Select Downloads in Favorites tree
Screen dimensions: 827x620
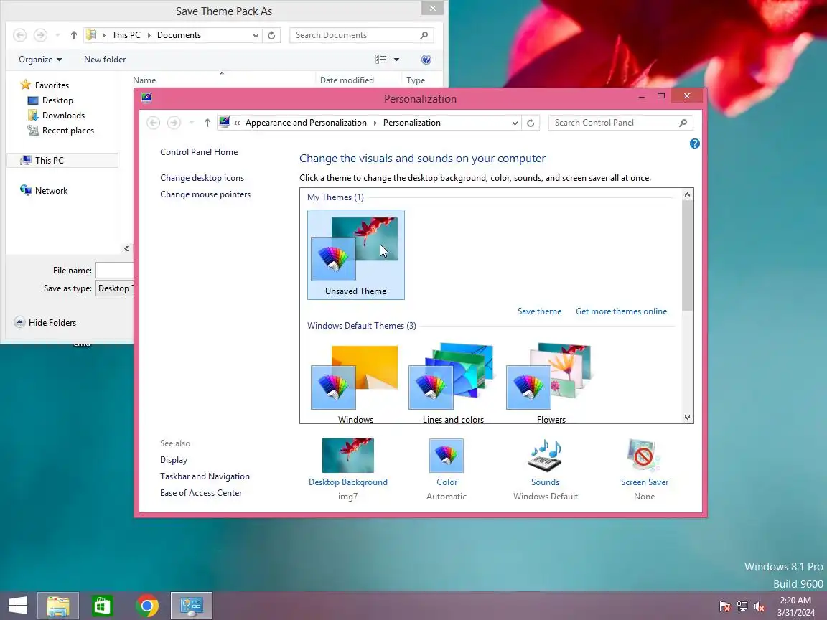click(x=56, y=116)
